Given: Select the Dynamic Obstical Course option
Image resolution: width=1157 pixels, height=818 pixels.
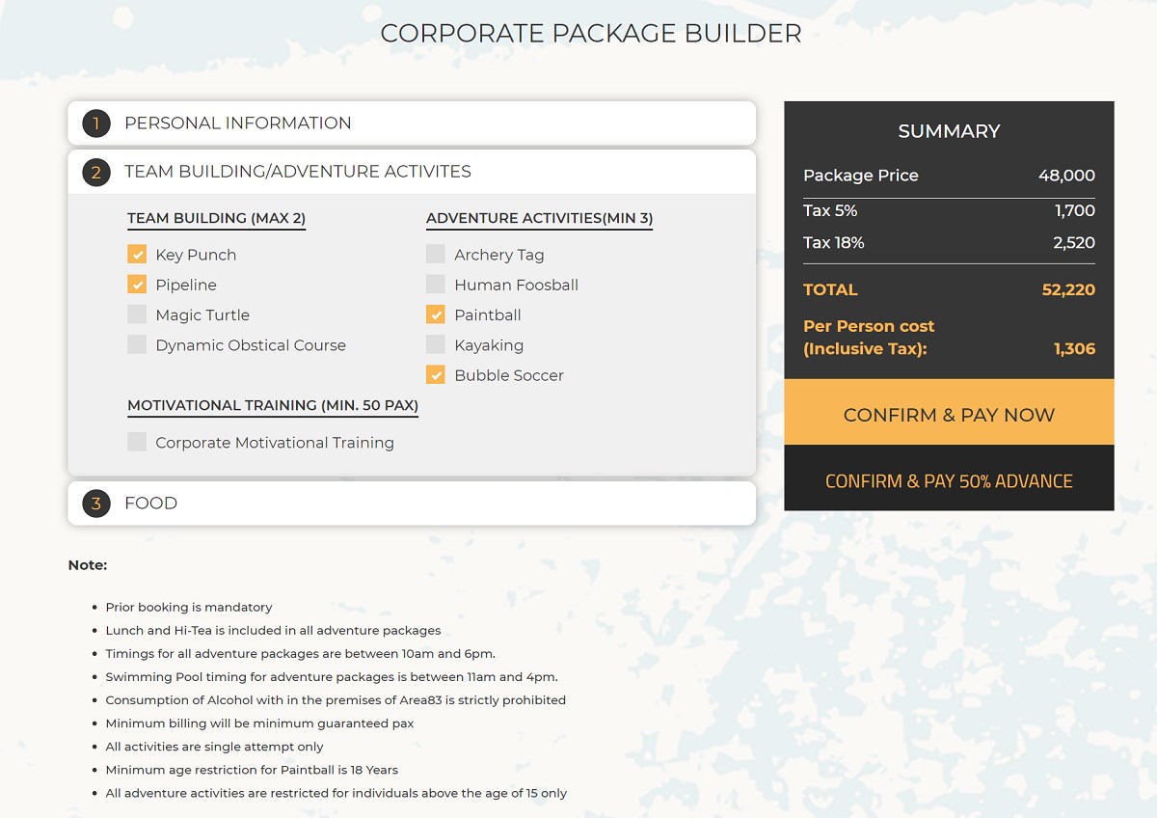Looking at the screenshot, I should tap(136, 344).
